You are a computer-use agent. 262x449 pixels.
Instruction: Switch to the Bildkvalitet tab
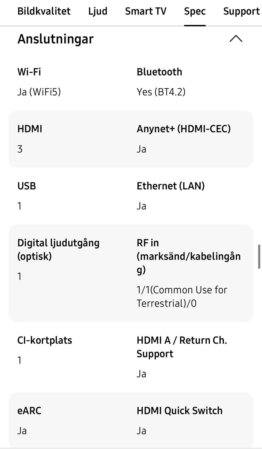pos(44,11)
